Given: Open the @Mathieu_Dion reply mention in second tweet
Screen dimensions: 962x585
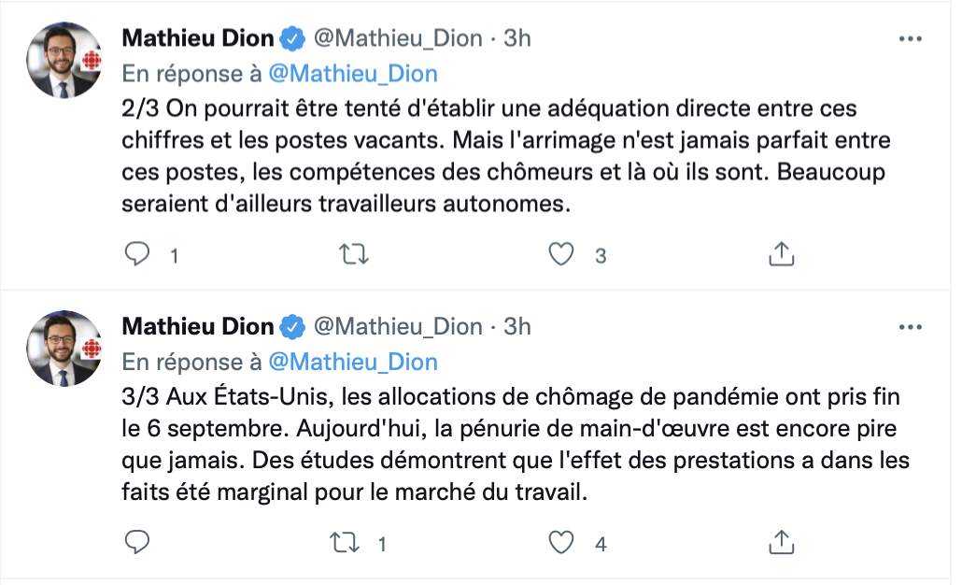Looking at the screenshot, I should [353, 361].
